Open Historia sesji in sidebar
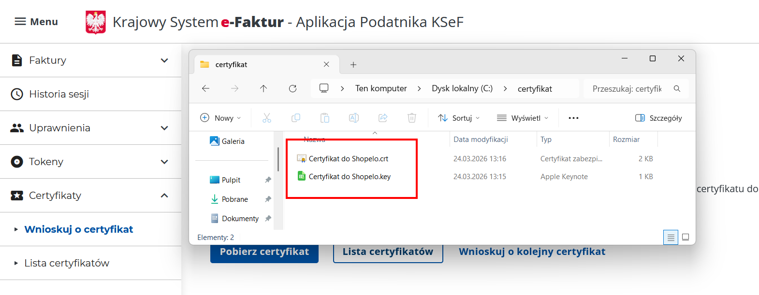This screenshot has width=759, height=295. (59, 94)
